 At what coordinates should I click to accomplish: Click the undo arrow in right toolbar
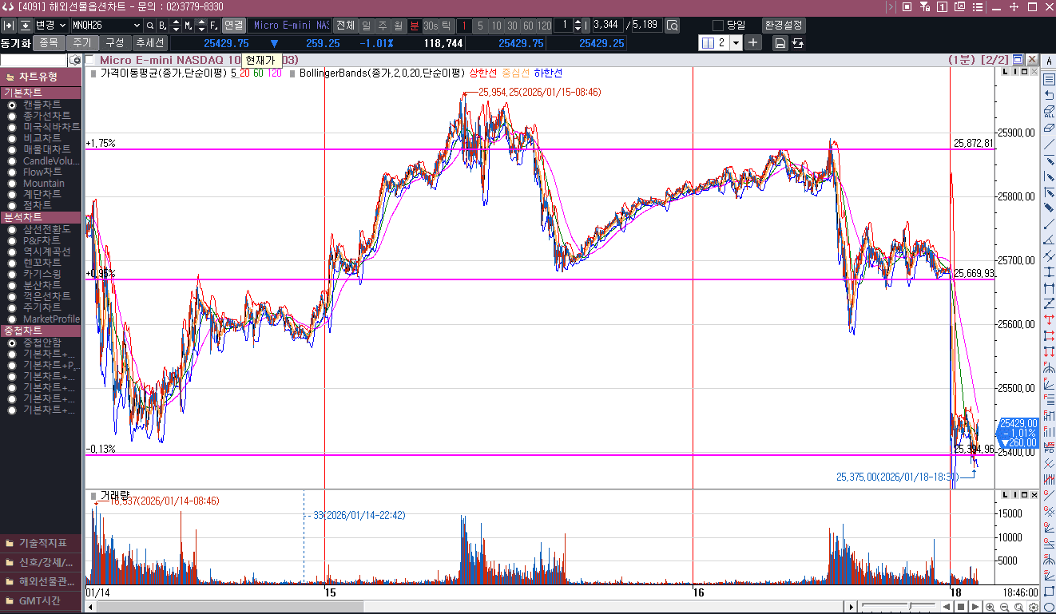[x=1049, y=96]
